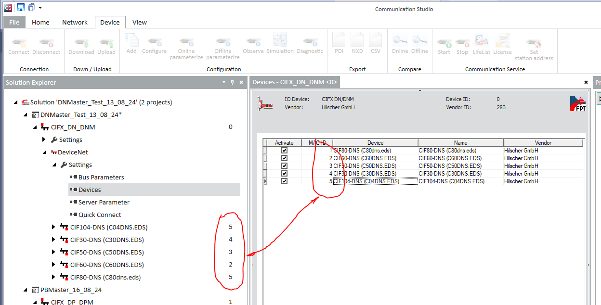Click the CSV export icon
601x305 pixels.
click(376, 40)
